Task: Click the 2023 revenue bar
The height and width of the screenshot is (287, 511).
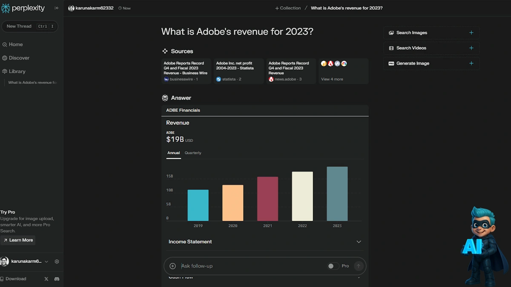Action: click(x=337, y=194)
